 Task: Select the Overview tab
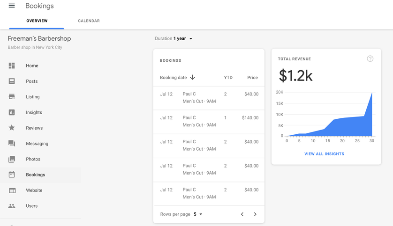pos(37,21)
